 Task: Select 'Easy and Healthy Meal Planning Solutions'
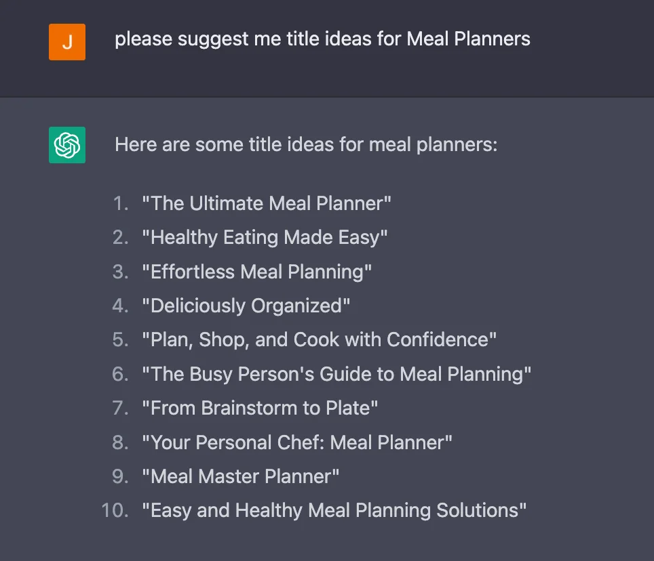tap(334, 511)
